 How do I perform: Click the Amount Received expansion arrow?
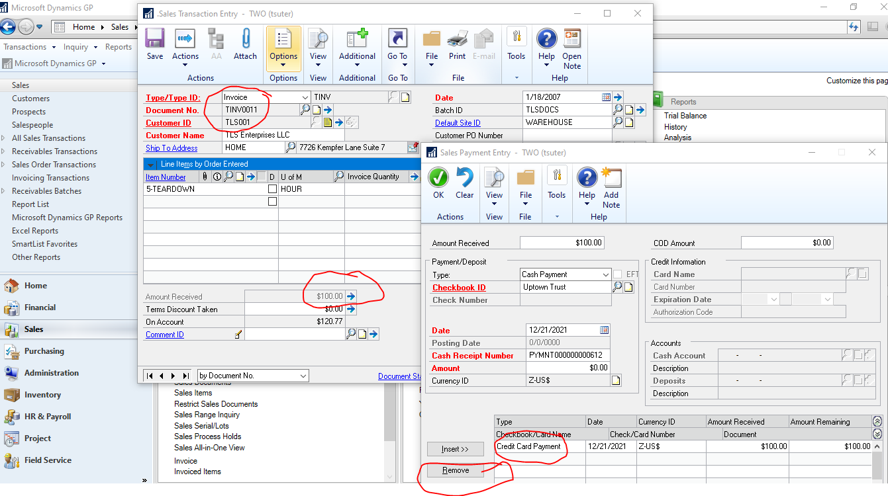coord(351,296)
